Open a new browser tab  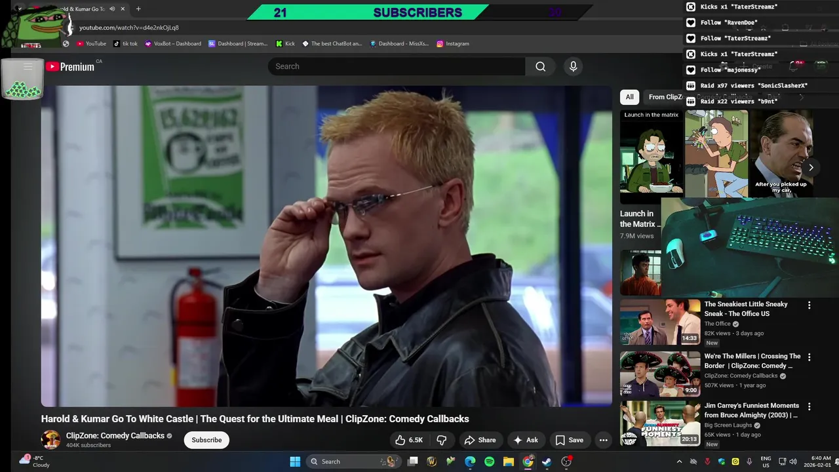click(x=138, y=9)
